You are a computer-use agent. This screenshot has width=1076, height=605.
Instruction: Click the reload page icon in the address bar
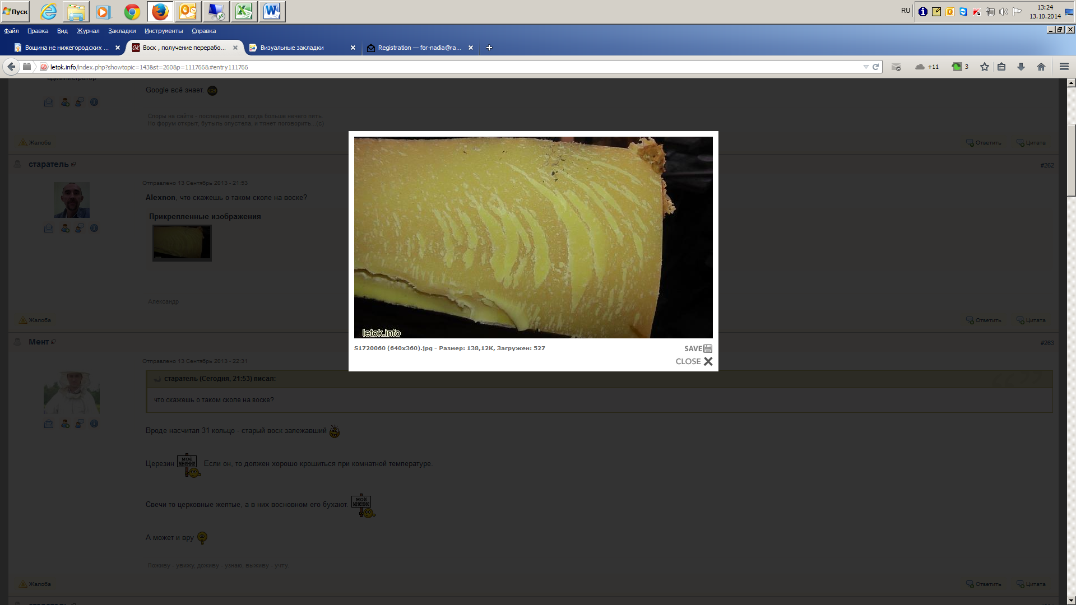875,67
